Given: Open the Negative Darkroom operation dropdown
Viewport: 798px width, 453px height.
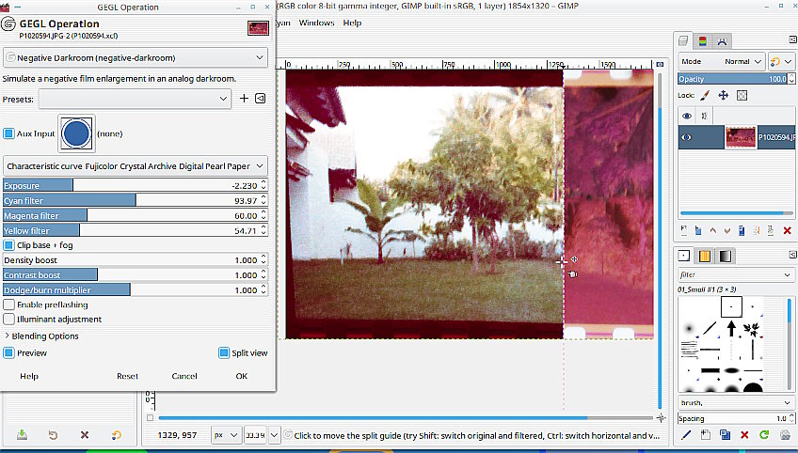Looking at the screenshot, I should tap(136, 58).
